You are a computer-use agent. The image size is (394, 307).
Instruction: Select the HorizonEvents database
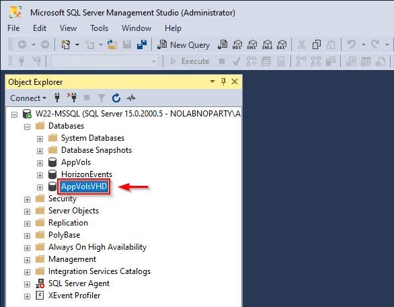coord(87,174)
